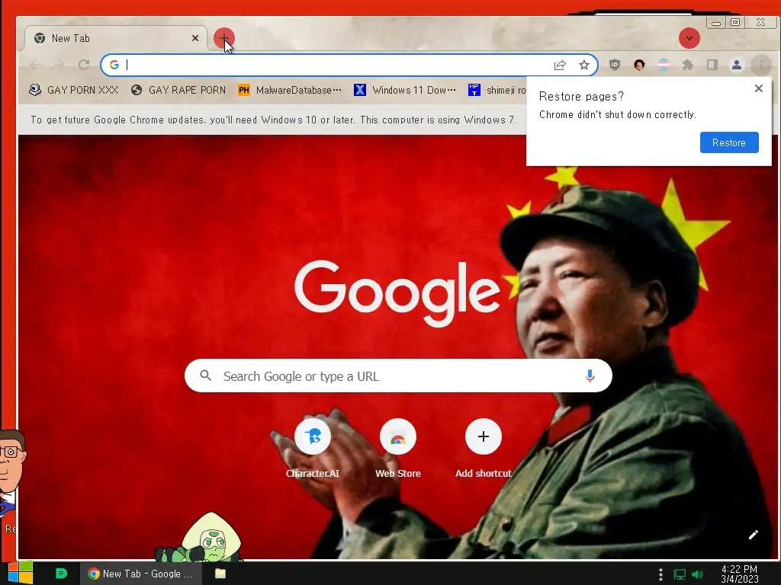The image size is (781, 585).
Task: Show hidden tray icons with the dots
Action: click(x=660, y=574)
